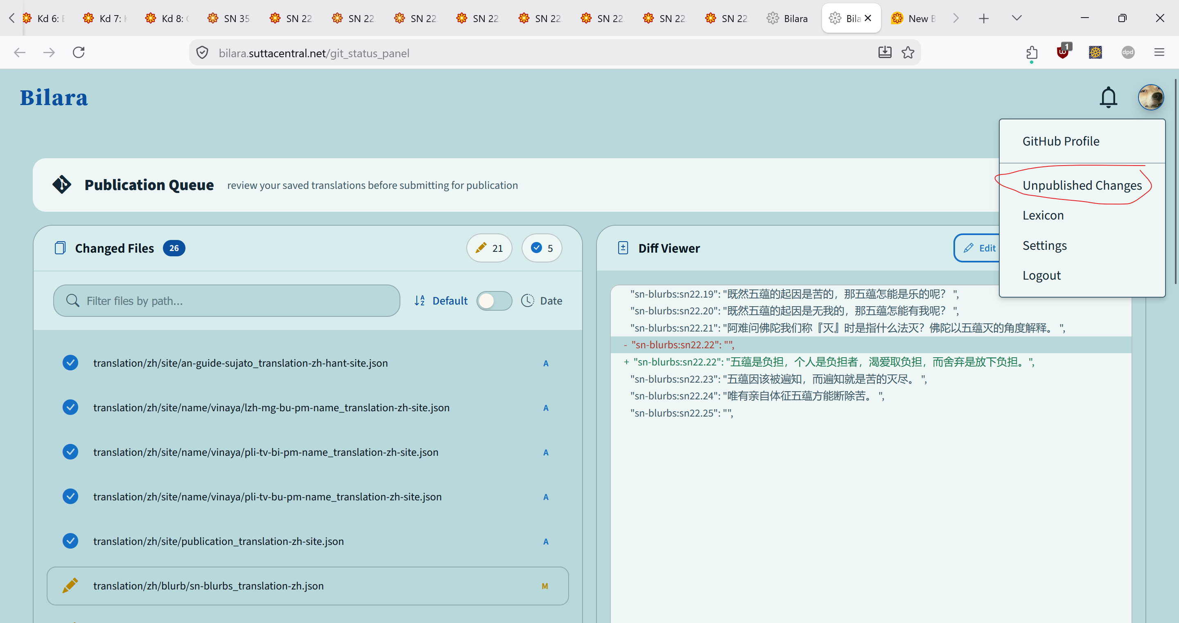This screenshot has height=623, width=1179.
Task: Click the dpd extension icon
Action: coord(1128,53)
